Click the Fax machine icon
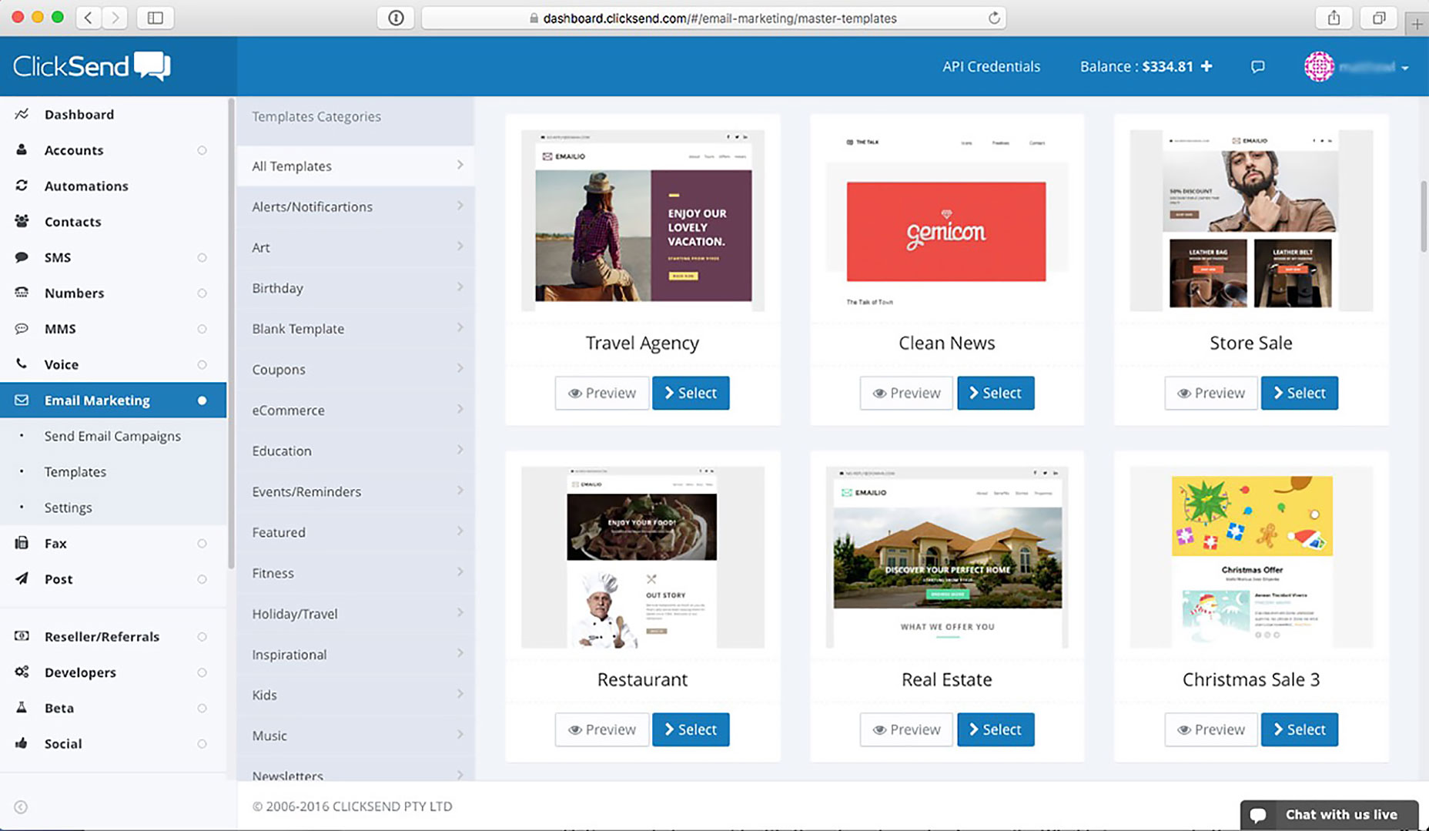The image size is (1429, 831). pyautogui.click(x=22, y=543)
